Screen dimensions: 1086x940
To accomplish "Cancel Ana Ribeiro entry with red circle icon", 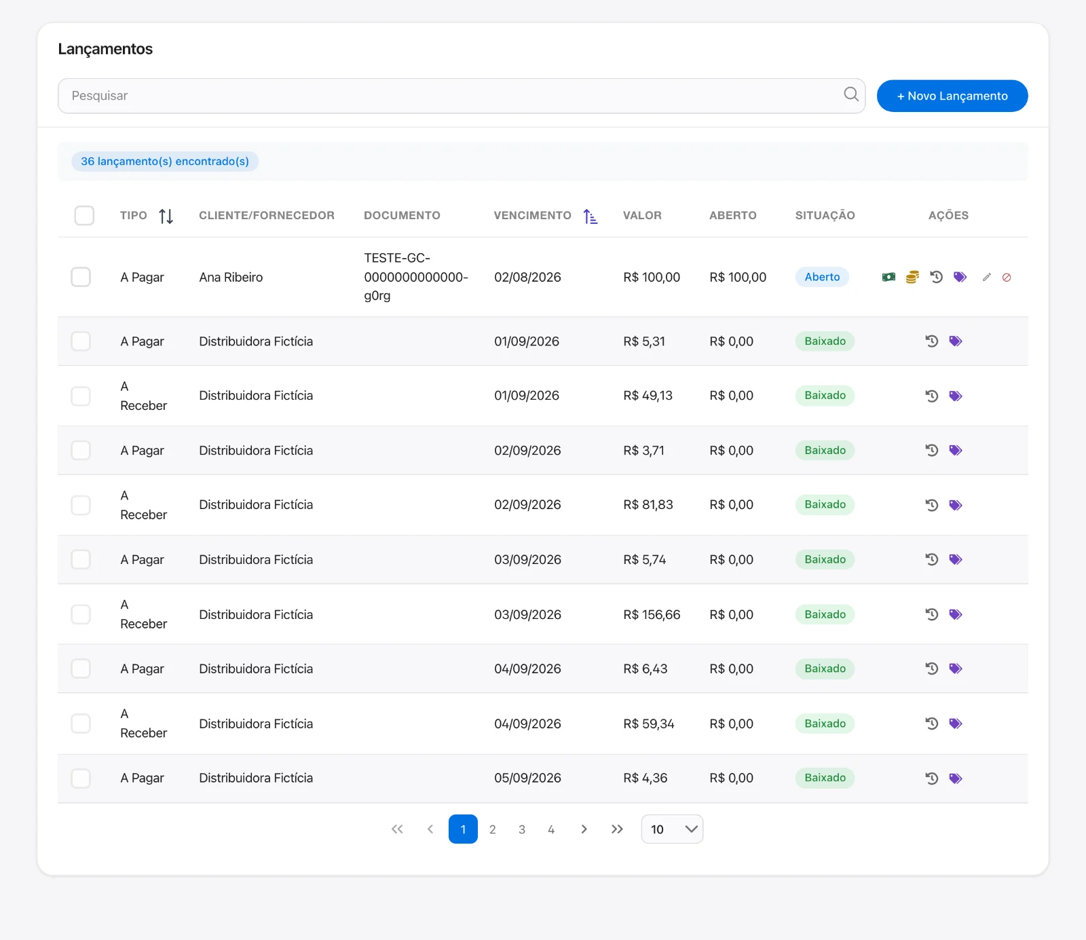I will [1007, 277].
